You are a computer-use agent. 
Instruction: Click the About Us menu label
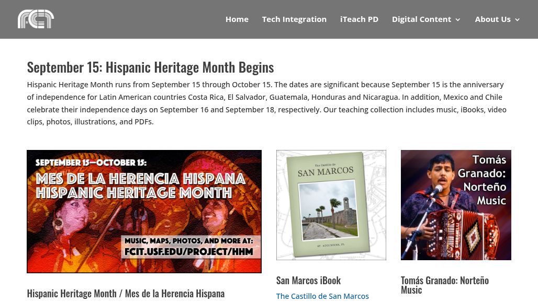pos(492,19)
